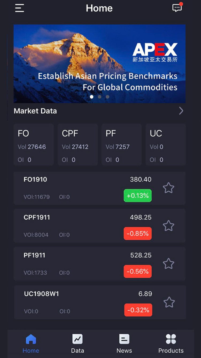Open the PF market card
201x358 pixels.
121,145
